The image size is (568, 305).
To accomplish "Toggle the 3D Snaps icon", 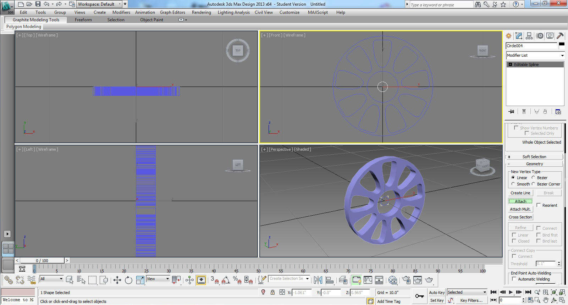I will click(215, 280).
